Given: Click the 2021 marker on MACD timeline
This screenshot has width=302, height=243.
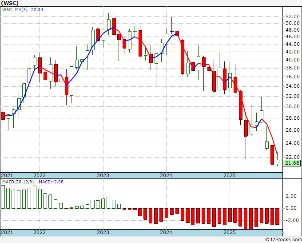Looking at the screenshot, I should 7,232.
